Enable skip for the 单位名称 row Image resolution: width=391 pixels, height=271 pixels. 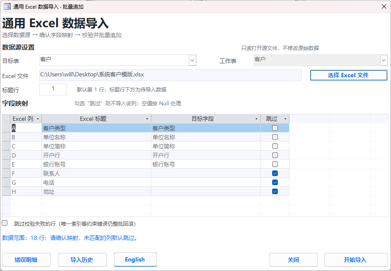coord(275,137)
